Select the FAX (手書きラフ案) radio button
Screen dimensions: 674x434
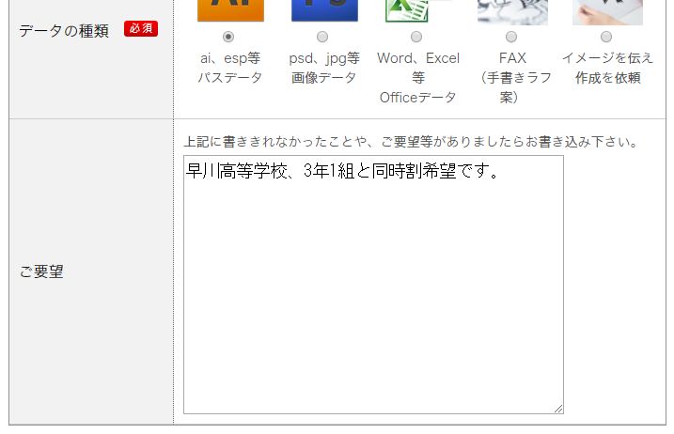511,37
